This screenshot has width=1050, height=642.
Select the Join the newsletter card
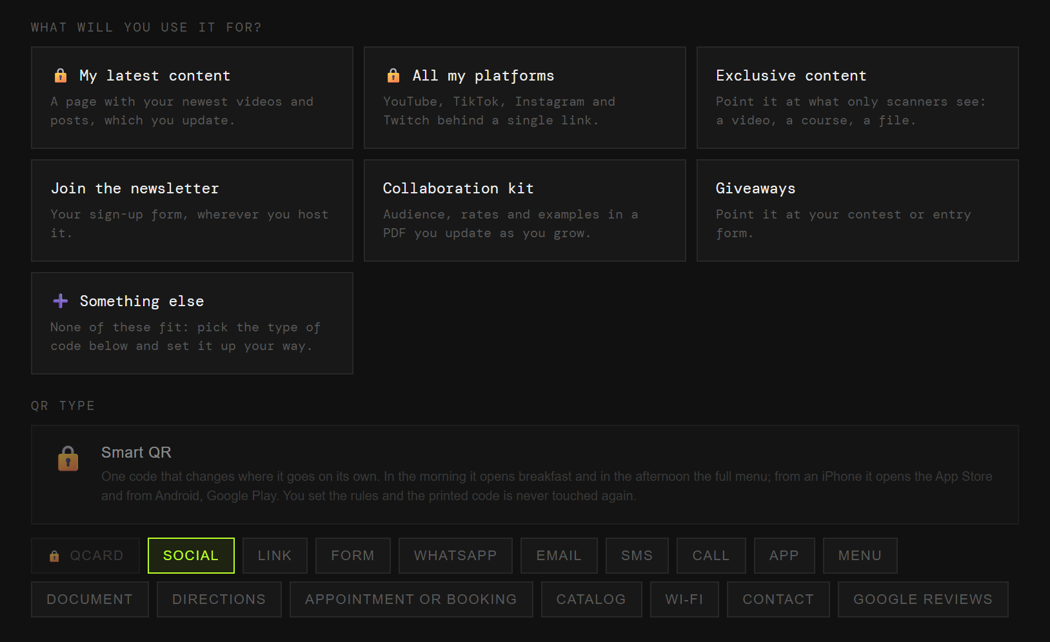tap(192, 211)
